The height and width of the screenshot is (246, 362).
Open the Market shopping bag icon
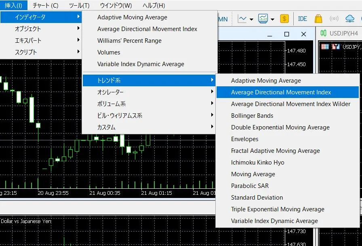(318, 19)
